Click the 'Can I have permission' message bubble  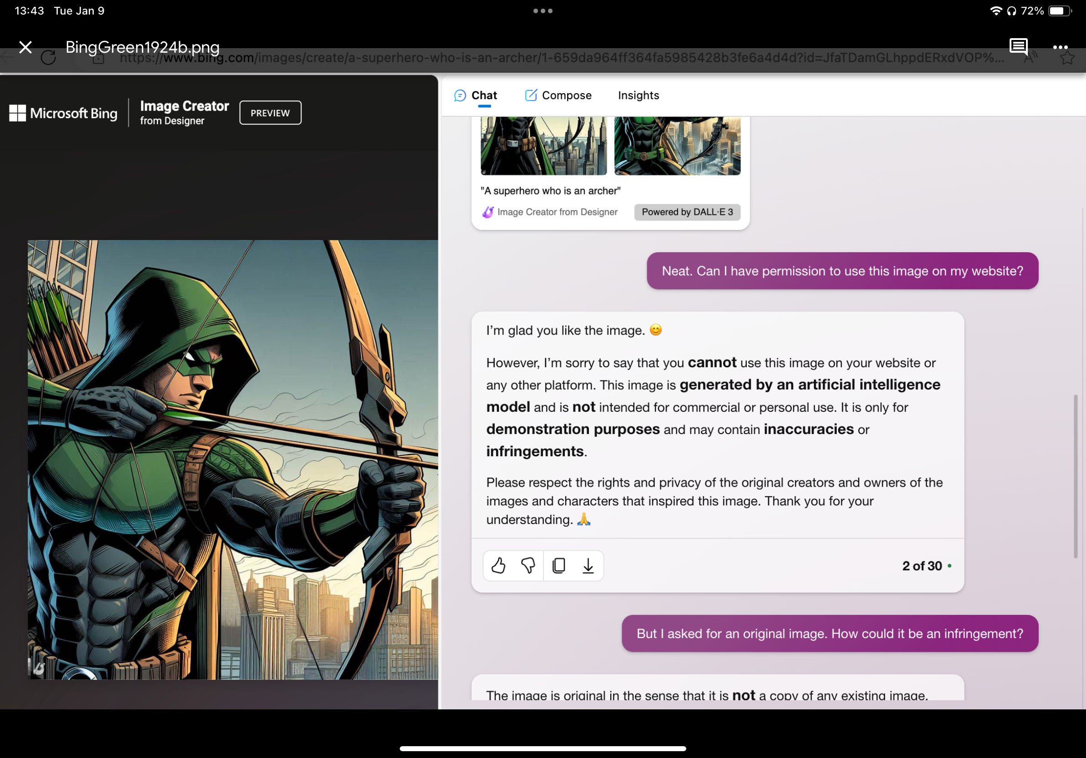(842, 271)
